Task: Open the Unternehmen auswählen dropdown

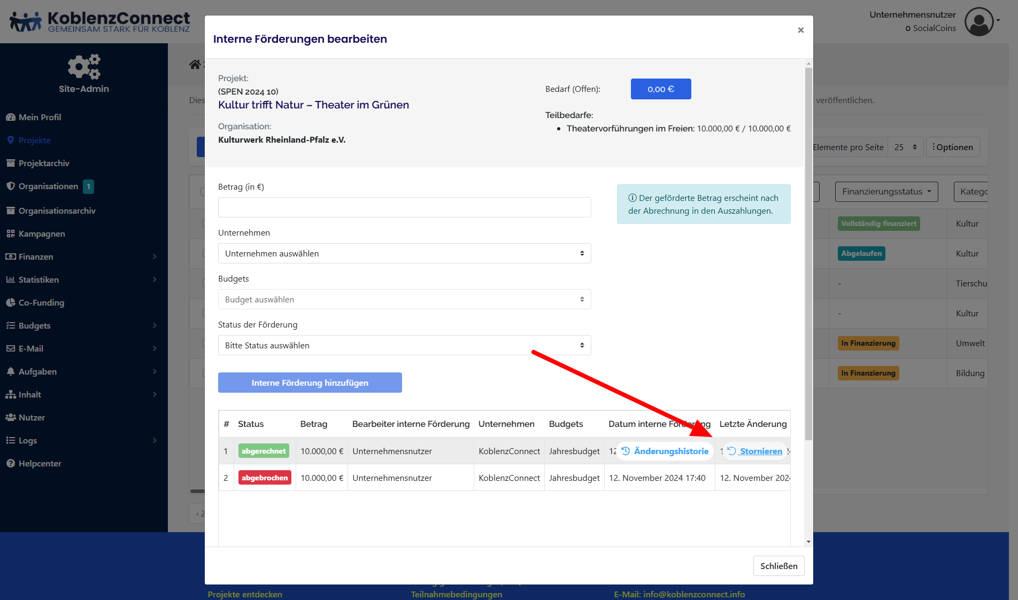Action: click(x=404, y=253)
